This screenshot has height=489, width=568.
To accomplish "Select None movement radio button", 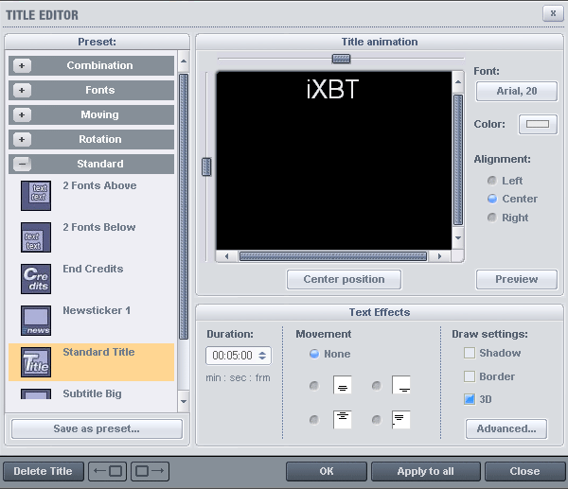I will 314,354.
